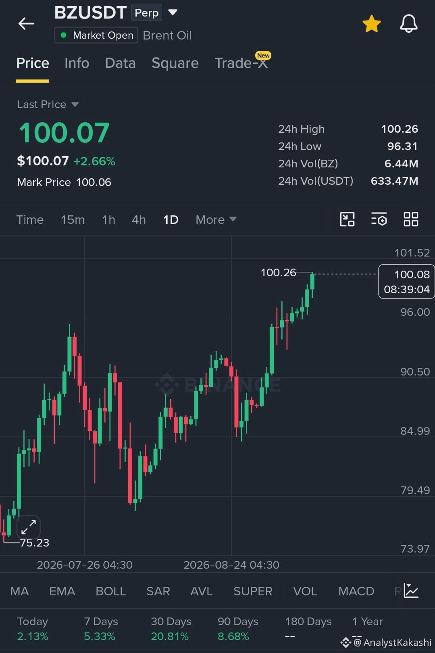This screenshot has height=653, width=435.
Task: Toggle the MACD indicator
Action: pos(356,591)
